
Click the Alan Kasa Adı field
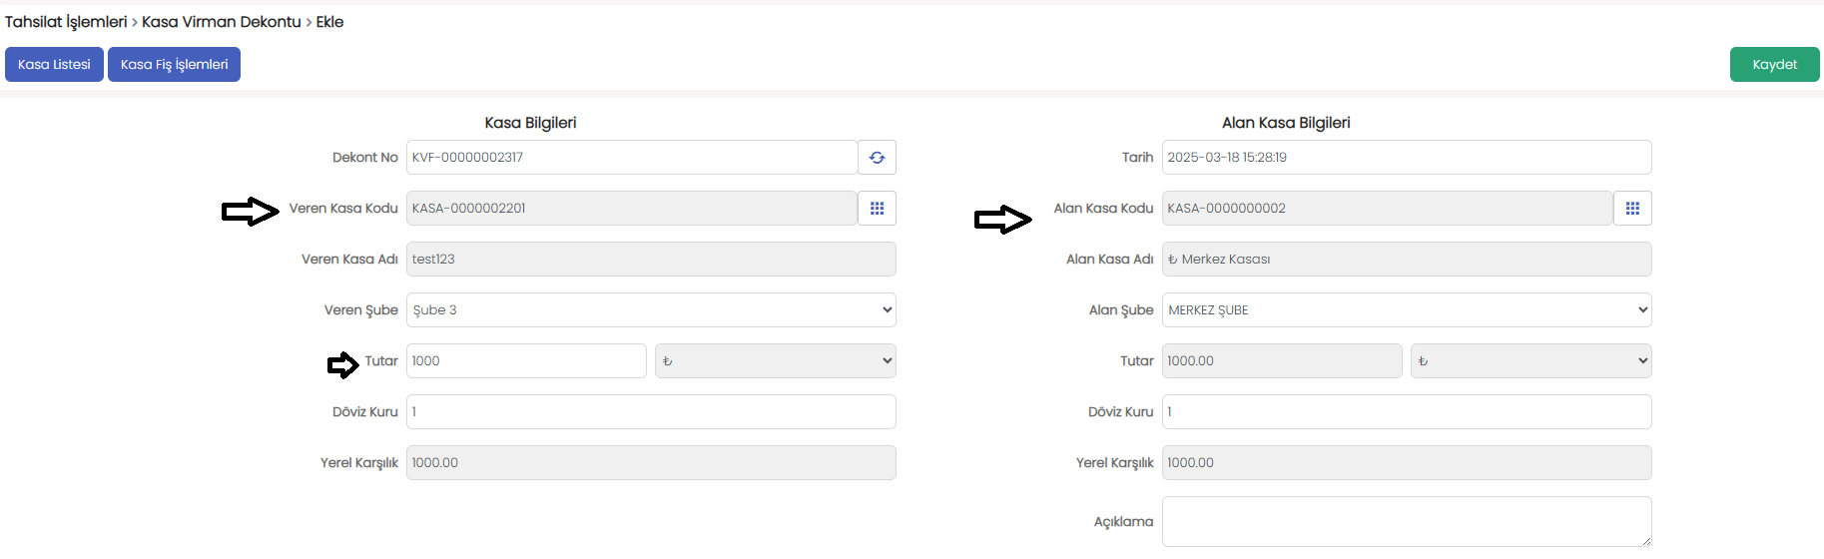1407,260
